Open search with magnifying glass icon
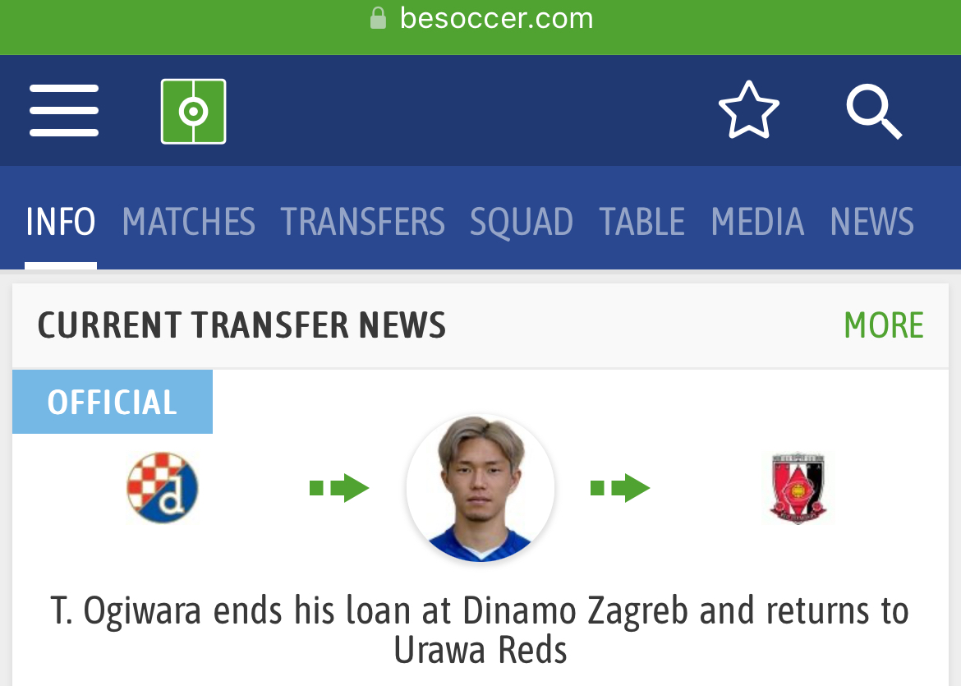Image resolution: width=961 pixels, height=686 pixels. (x=874, y=112)
